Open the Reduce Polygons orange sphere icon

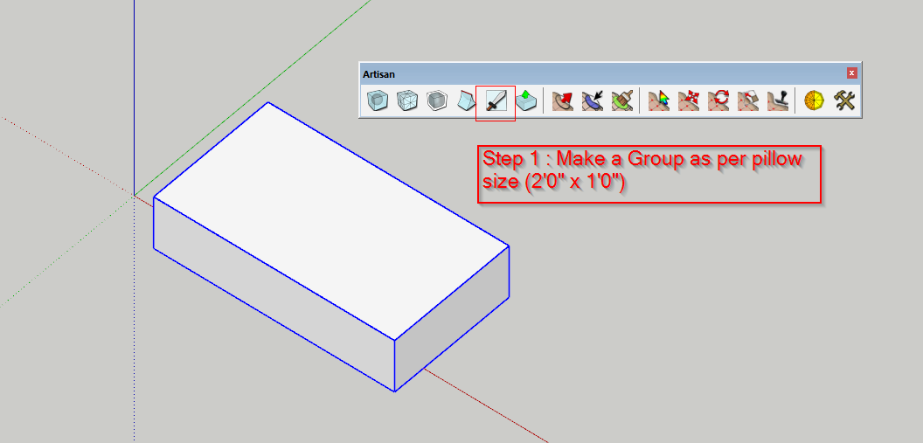point(814,100)
